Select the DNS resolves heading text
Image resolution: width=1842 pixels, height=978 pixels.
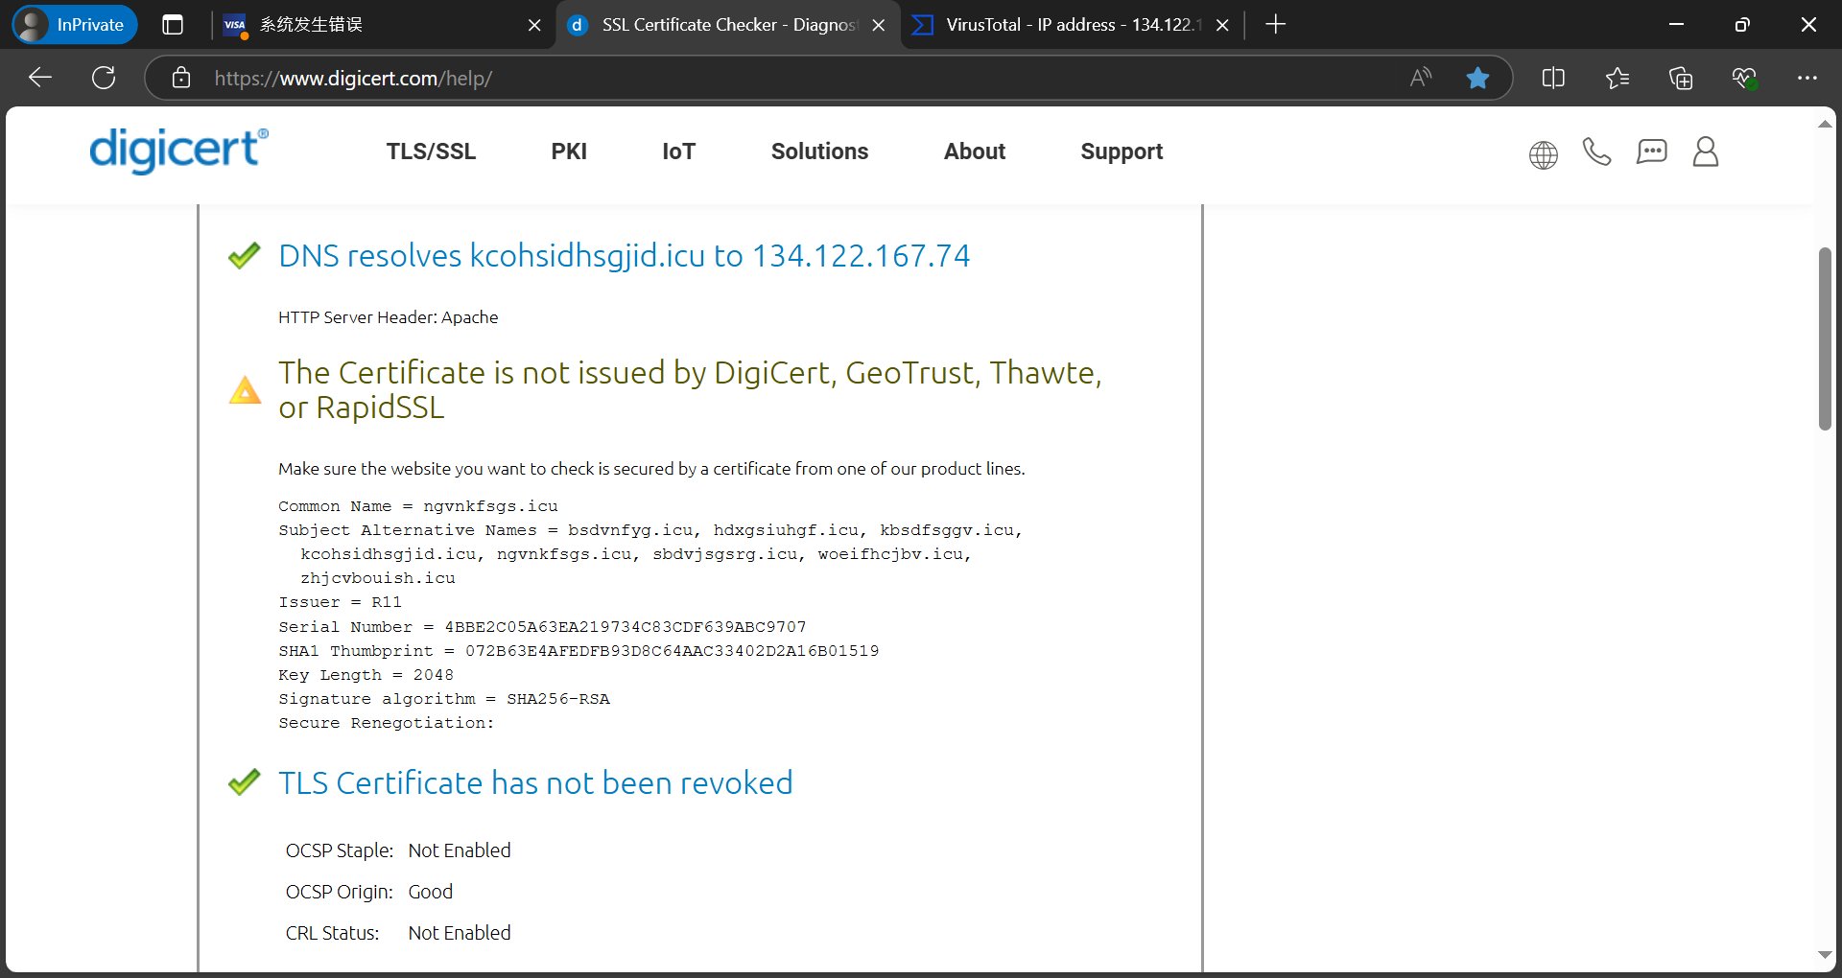624,256
